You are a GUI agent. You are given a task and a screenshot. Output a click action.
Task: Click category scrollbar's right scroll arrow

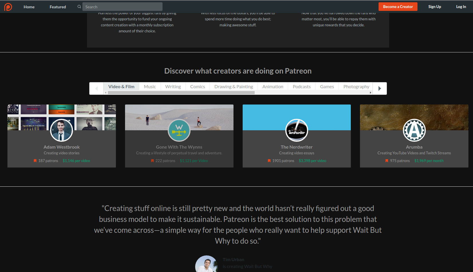point(371,93)
